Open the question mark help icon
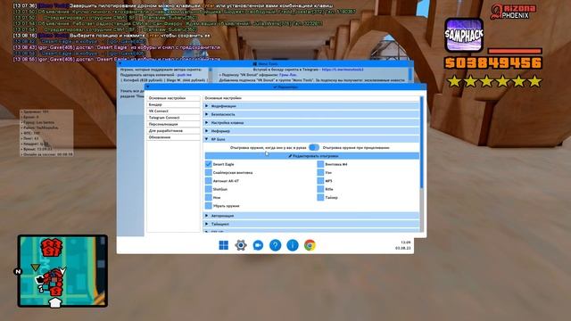 (x=276, y=245)
